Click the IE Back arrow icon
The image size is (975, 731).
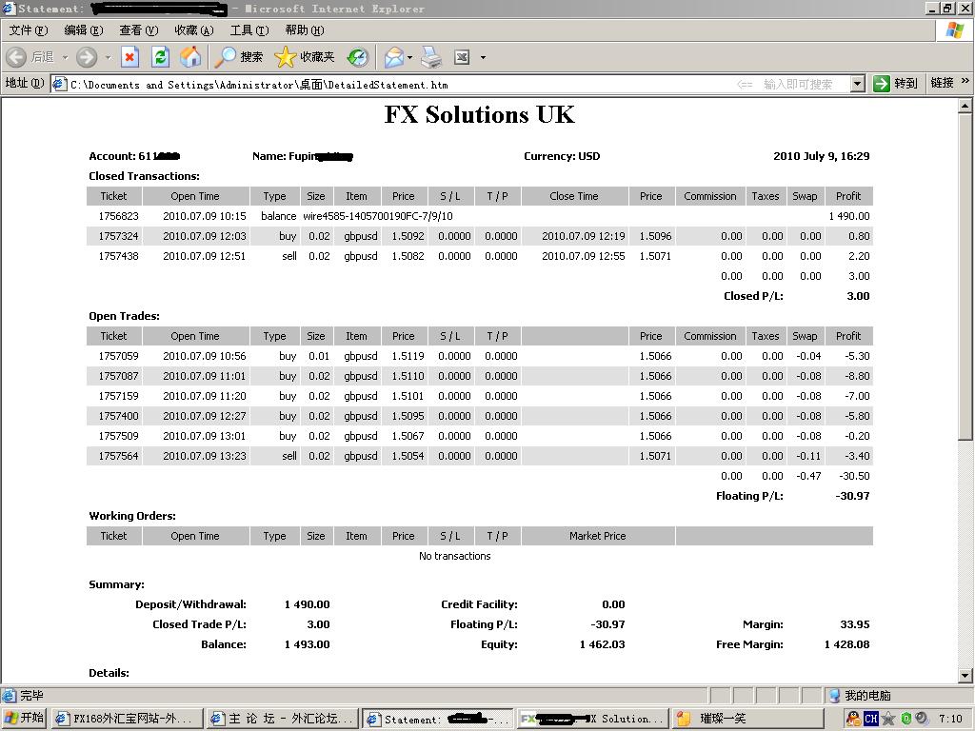point(16,57)
